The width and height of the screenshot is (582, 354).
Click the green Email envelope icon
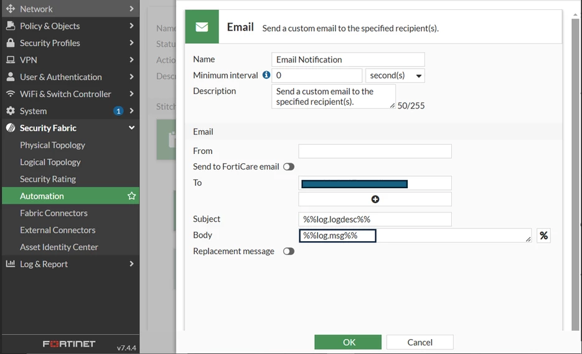tap(202, 27)
